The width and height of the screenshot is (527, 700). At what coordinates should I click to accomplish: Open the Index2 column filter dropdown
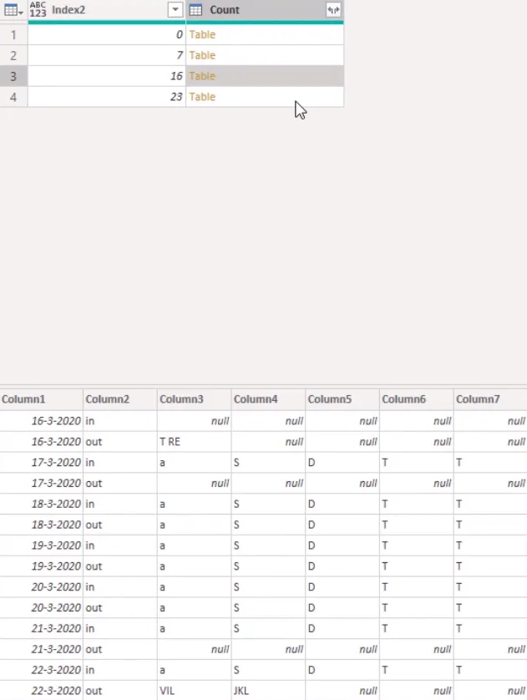[175, 9]
